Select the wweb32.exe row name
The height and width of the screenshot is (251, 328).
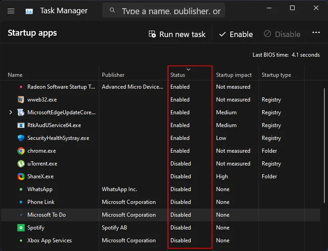point(42,100)
